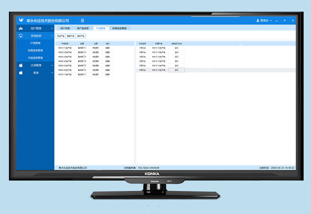Expand the 计划管理 sidebar section arrow
This screenshot has width=311, height=214.
click(52, 65)
